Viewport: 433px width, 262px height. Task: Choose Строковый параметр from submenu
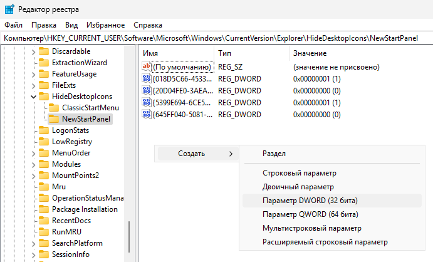pos(299,173)
